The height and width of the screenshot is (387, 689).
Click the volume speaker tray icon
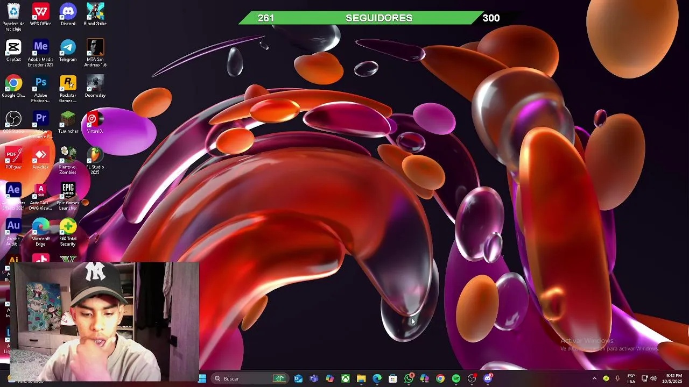(x=653, y=378)
